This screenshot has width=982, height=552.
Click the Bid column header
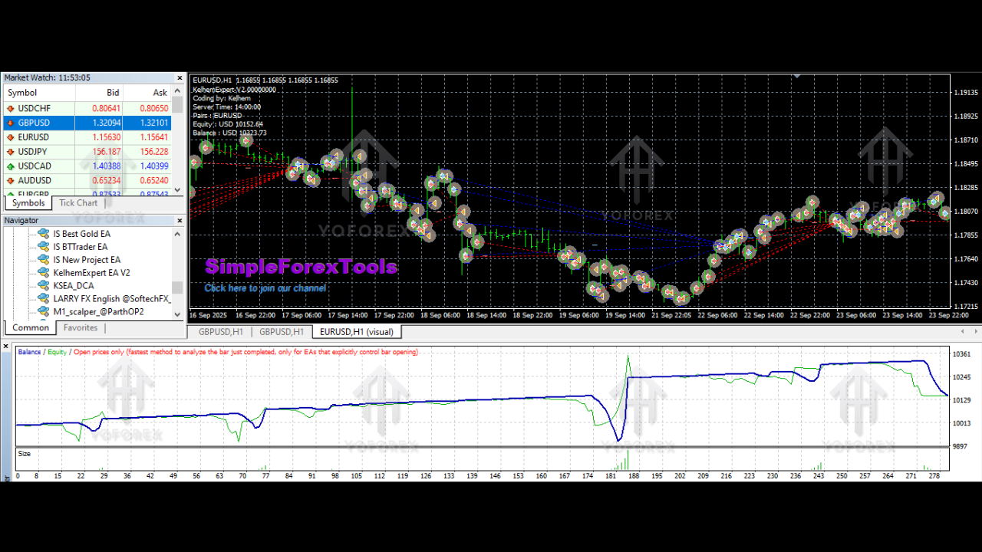[x=113, y=93]
